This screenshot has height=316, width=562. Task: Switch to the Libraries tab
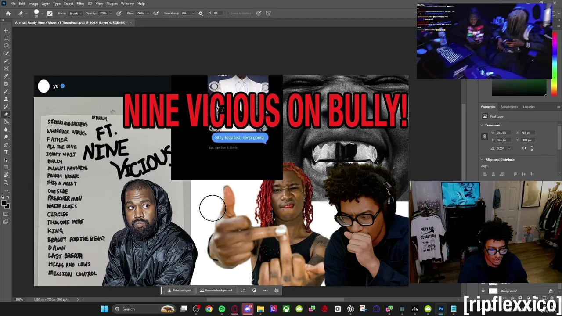[529, 107]
